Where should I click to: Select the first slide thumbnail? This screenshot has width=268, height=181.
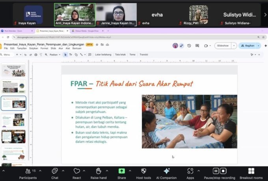click(x=13, y=70)
